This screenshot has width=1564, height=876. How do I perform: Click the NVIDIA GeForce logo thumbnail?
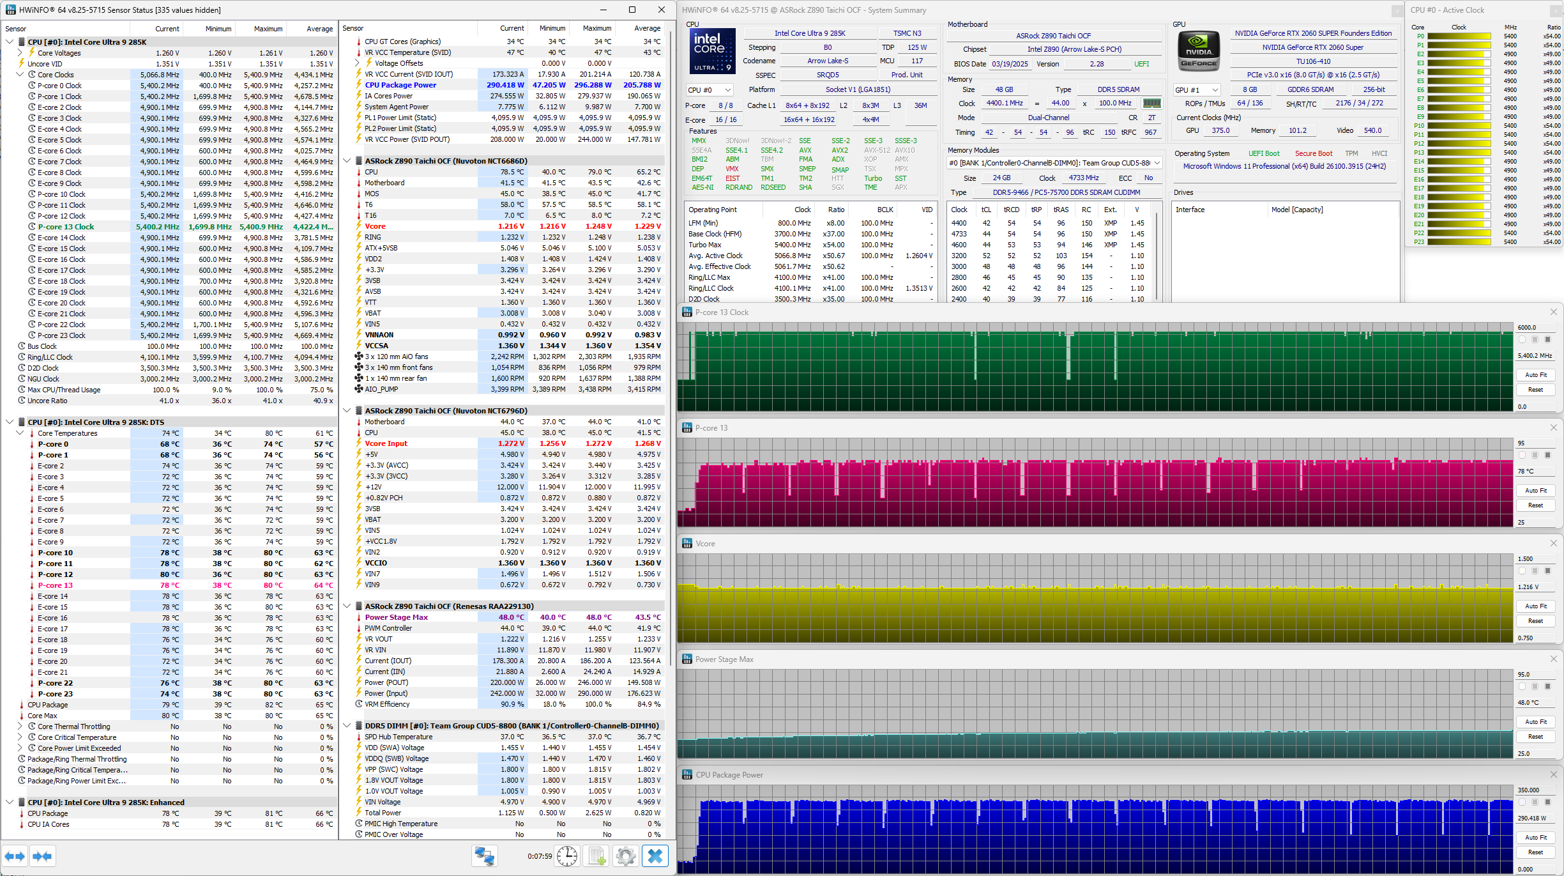1199,51
